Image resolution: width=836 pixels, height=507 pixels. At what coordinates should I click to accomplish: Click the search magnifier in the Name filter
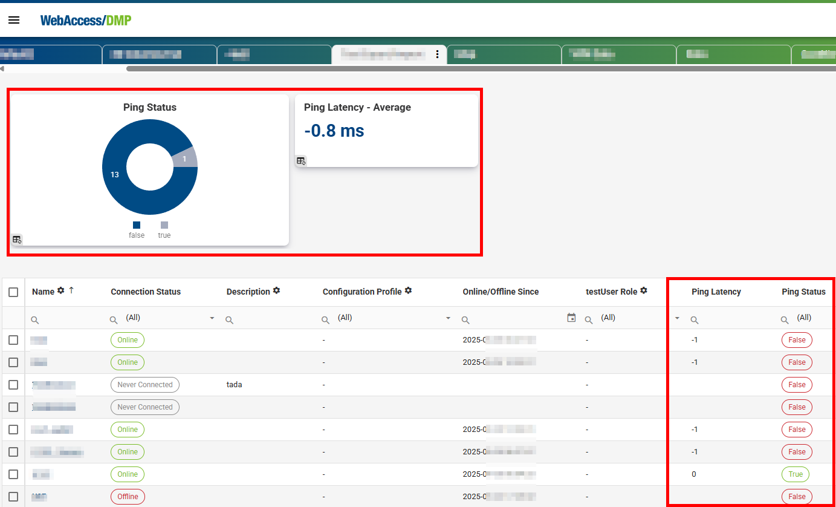[34, 319]
